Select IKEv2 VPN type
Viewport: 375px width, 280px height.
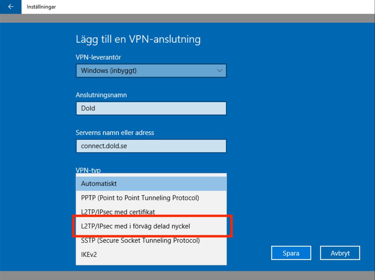coord(151,254)
